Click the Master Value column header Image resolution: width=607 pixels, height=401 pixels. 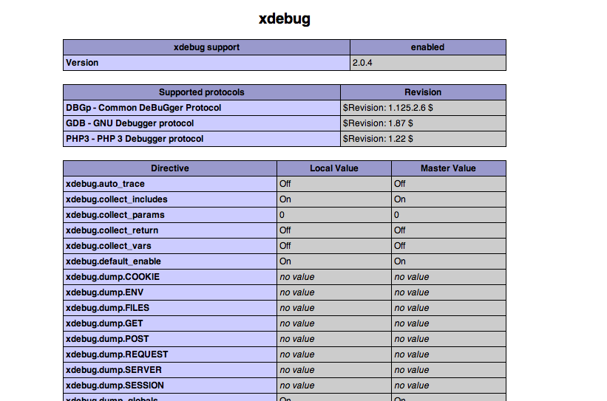[449, 168]
